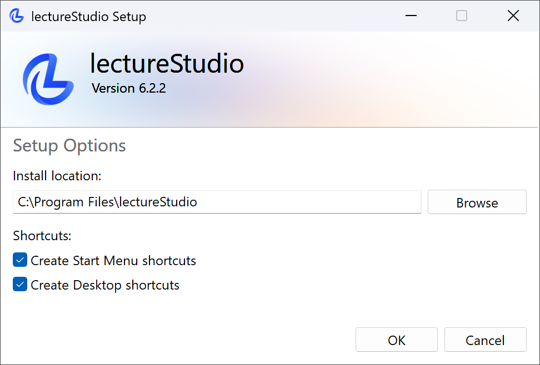The image size is (540, 365).
Task: Click the blue checkmark on Start Menu shortcuts
Action: (x=20, y=260)
